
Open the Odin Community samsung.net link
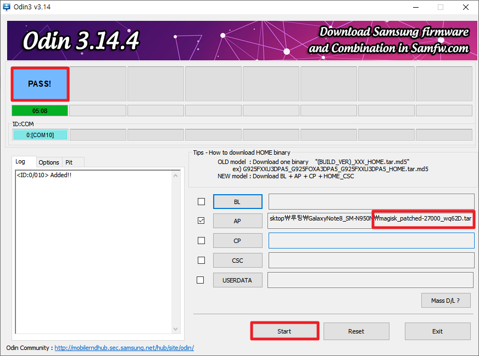click(124, 348)
